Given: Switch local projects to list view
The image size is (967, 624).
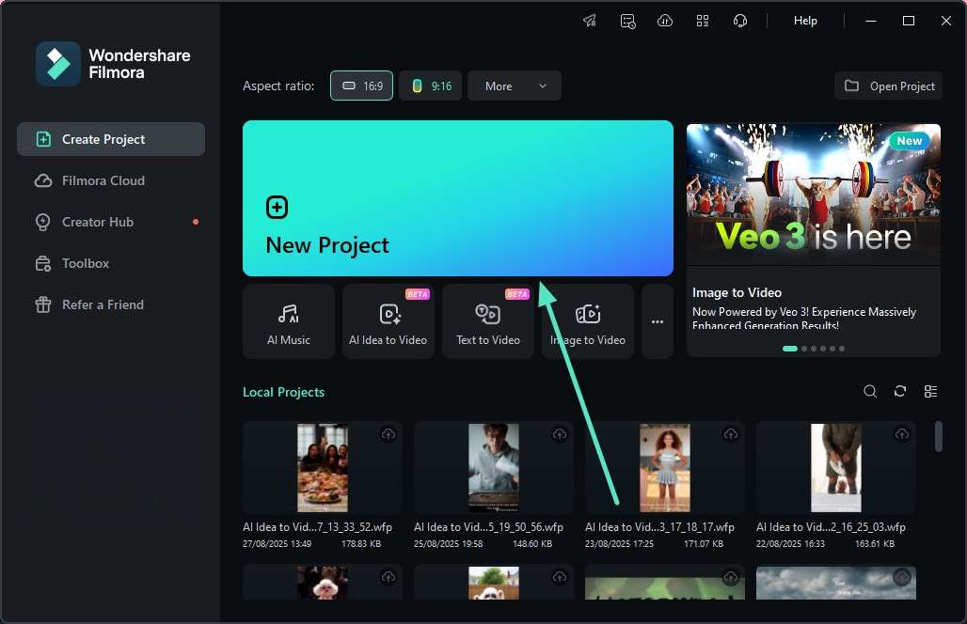Looking at the screenshot, I should pos(930,391).
